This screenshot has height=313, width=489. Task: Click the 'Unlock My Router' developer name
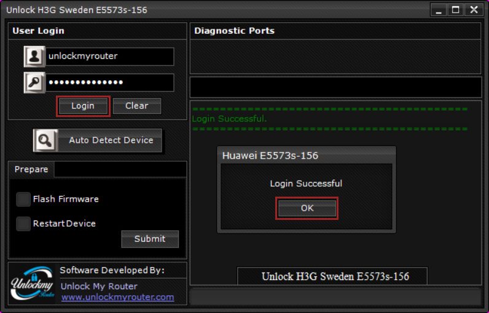(x=99, y=286)
